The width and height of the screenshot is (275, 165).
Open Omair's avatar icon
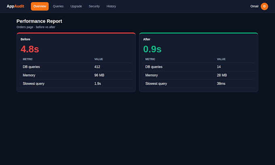coord(264,6)
